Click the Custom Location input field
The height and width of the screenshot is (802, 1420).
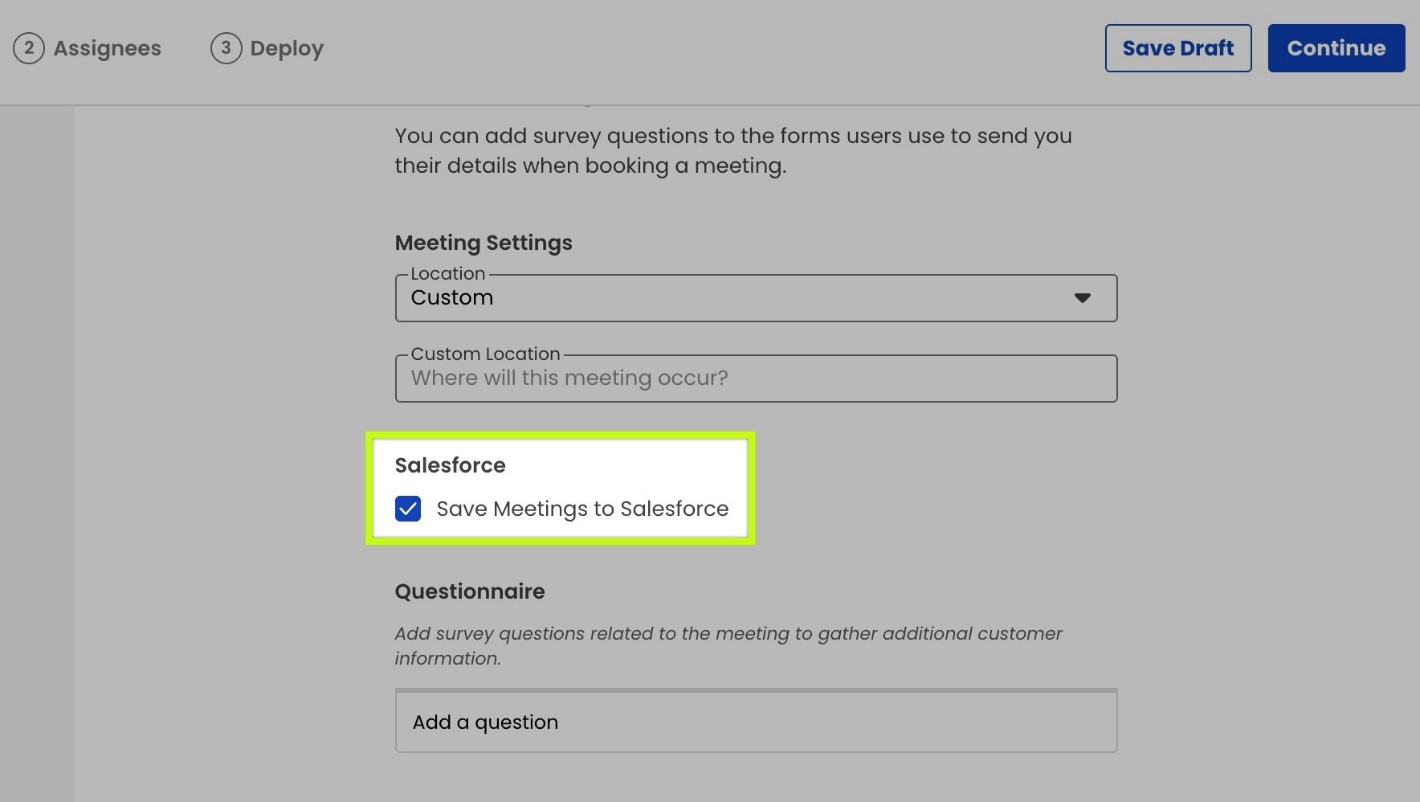click(x=756, y=378)
